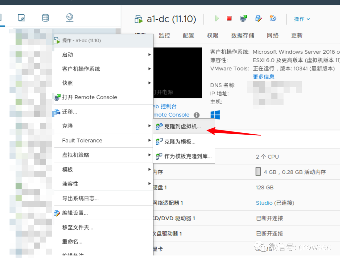
Task: Select 克隆为模板... submenu option
Action: click(184, 142)
